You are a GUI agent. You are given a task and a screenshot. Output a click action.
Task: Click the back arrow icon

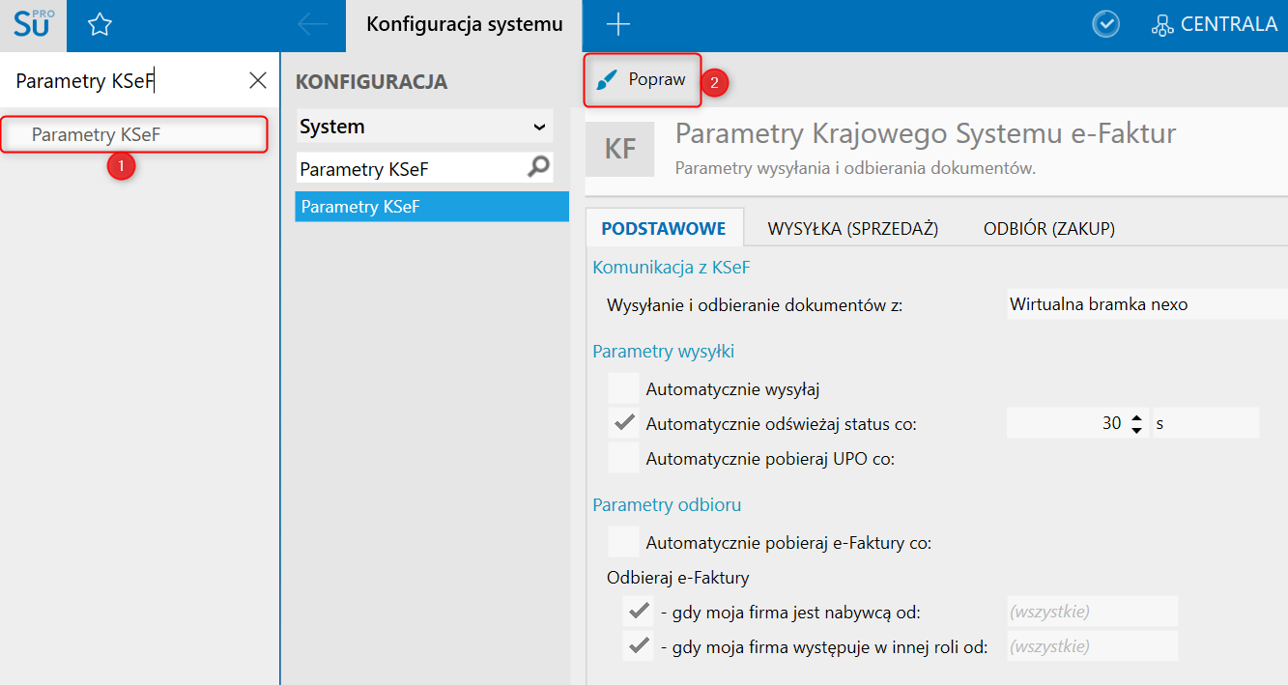(x=312, y=25)
